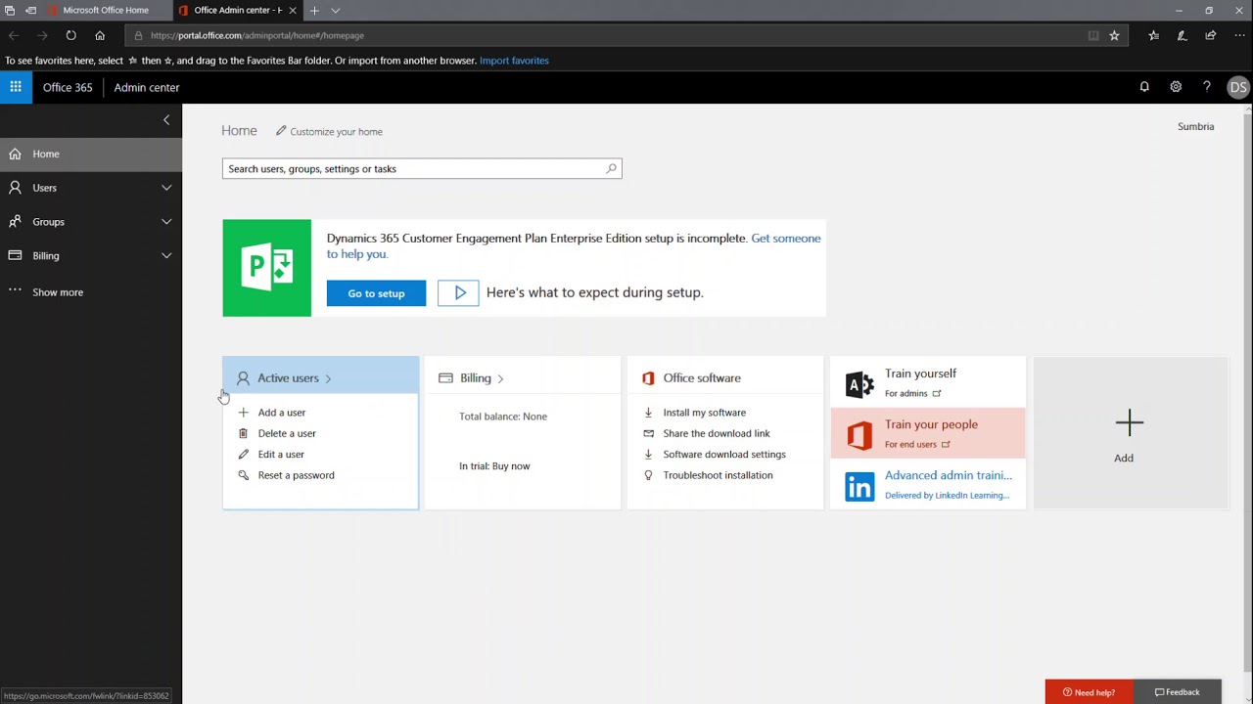Image resolution: width=1253 pixels, height=704 pixels.
Task: Click the Go to setup button
Action: tap(376, 293)
